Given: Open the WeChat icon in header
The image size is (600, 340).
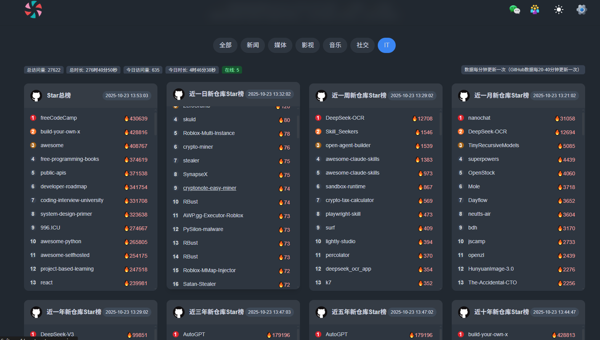Looking at the screenshot, I should pos(515,10).
